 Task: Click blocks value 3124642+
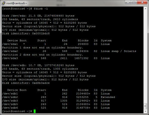click(83, 101)
